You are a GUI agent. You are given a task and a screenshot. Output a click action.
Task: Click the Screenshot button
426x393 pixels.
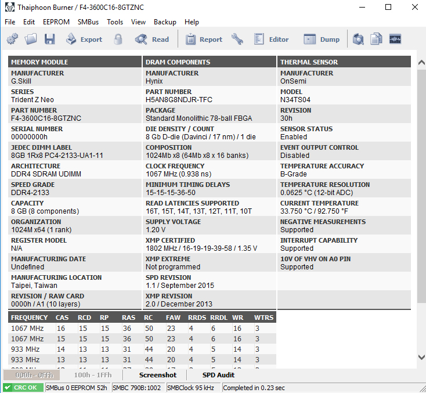[x=158, y=375]
